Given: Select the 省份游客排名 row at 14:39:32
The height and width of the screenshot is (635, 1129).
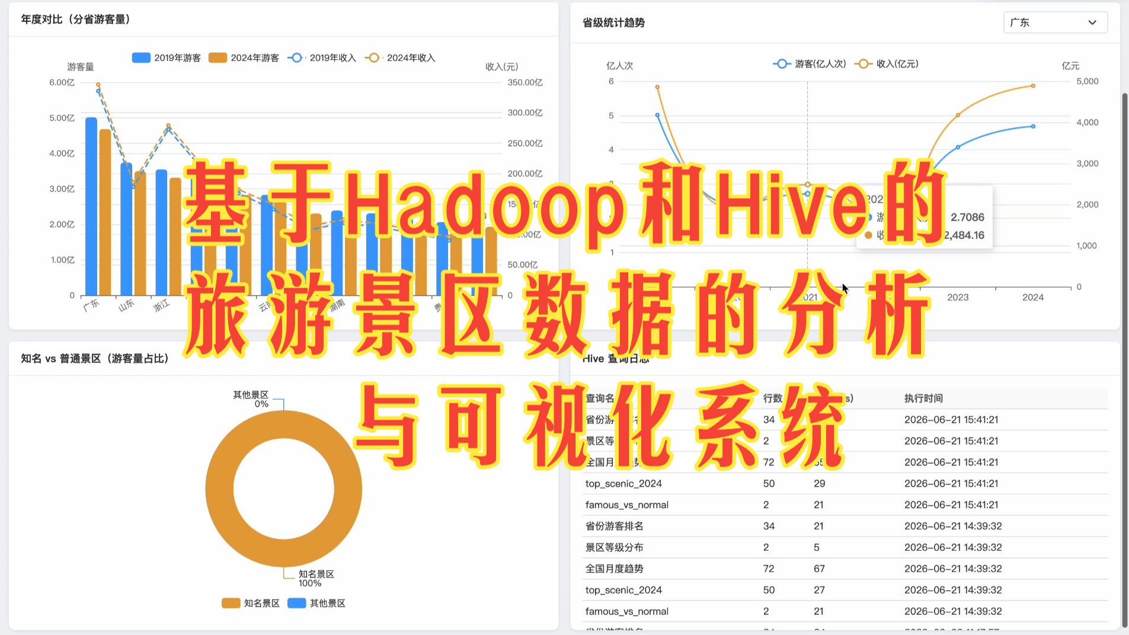Looking at the screenshot, I should [x=845, y=526].
